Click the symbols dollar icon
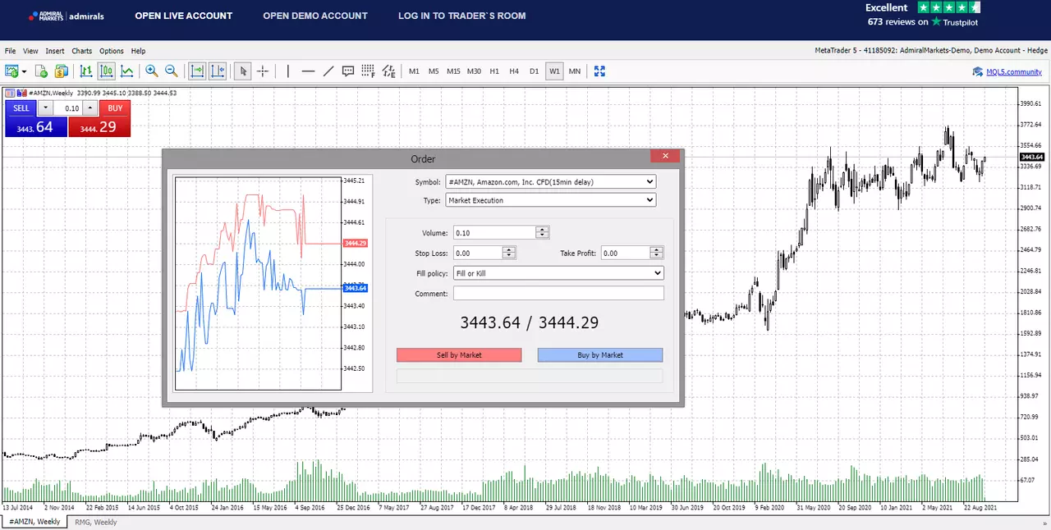This screenshot has width=1051, height=530. [x=61, y=71]
